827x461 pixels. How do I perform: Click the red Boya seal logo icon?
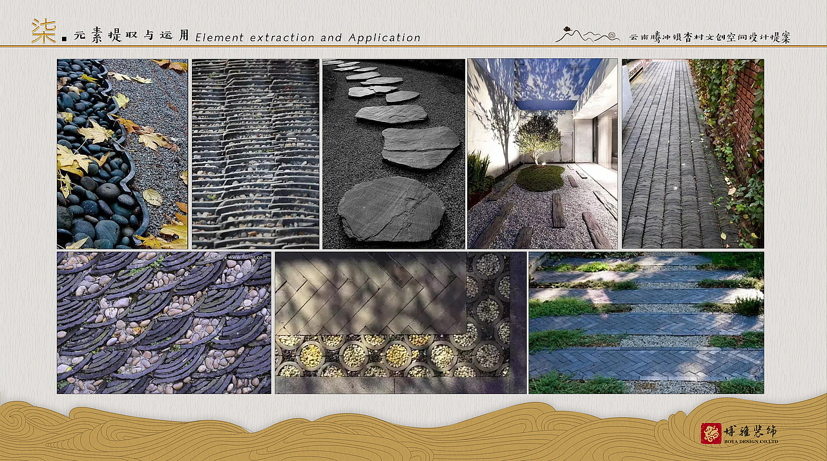(711, 433)
